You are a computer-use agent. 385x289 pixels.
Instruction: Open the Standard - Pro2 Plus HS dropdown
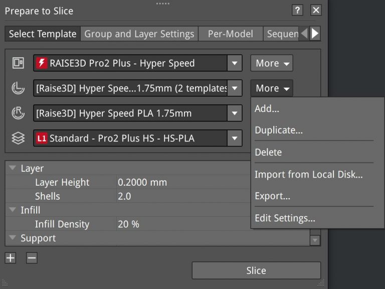coord(235,138)
